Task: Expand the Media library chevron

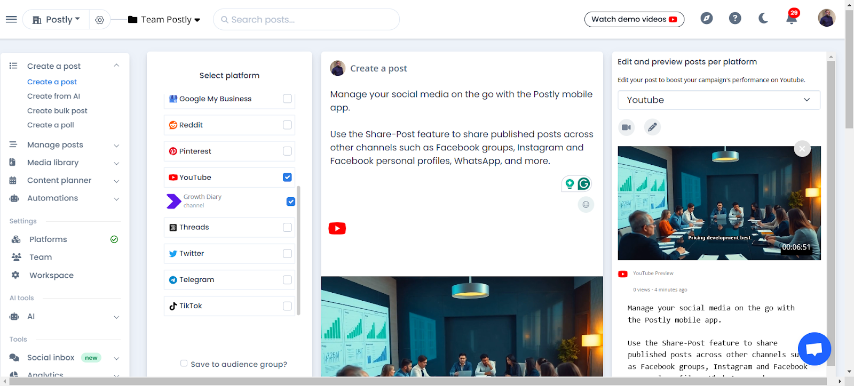Action: point(116,163)
